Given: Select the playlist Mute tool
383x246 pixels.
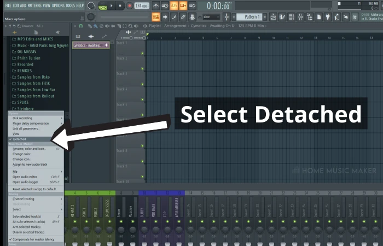Looking at the screenshot, I should point(107,26).
